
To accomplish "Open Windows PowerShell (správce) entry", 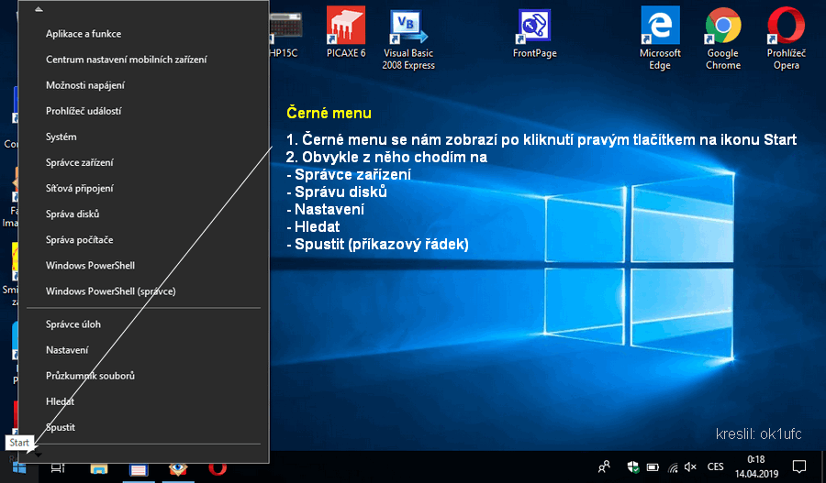I will click(110, 291).
